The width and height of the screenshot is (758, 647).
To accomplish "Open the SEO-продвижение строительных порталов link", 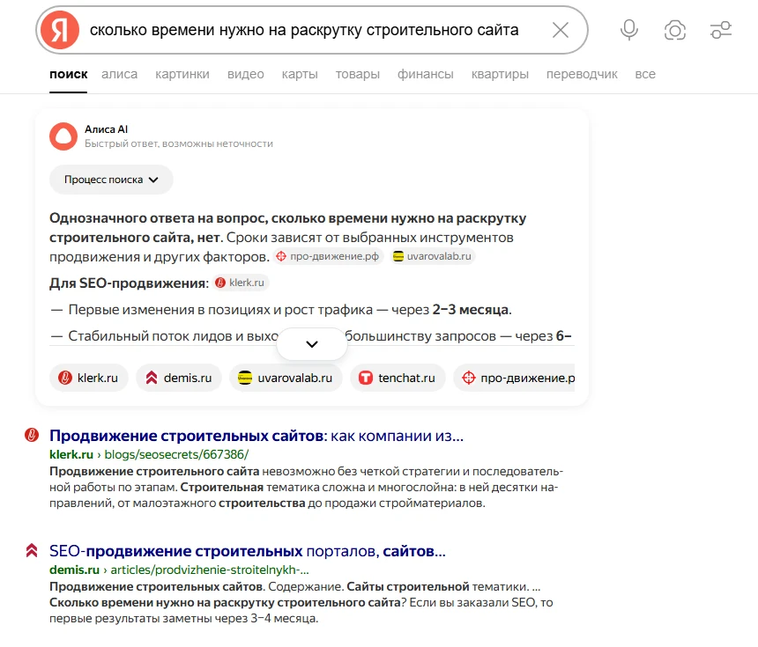I will tap(247, 550).
